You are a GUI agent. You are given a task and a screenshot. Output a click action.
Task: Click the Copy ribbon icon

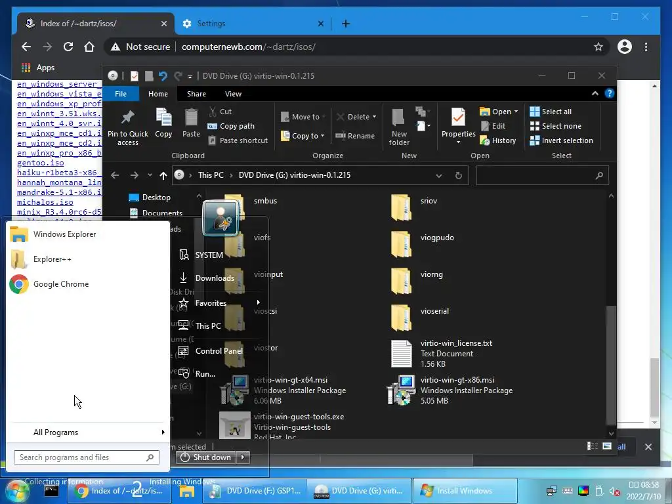pos(163,123)
